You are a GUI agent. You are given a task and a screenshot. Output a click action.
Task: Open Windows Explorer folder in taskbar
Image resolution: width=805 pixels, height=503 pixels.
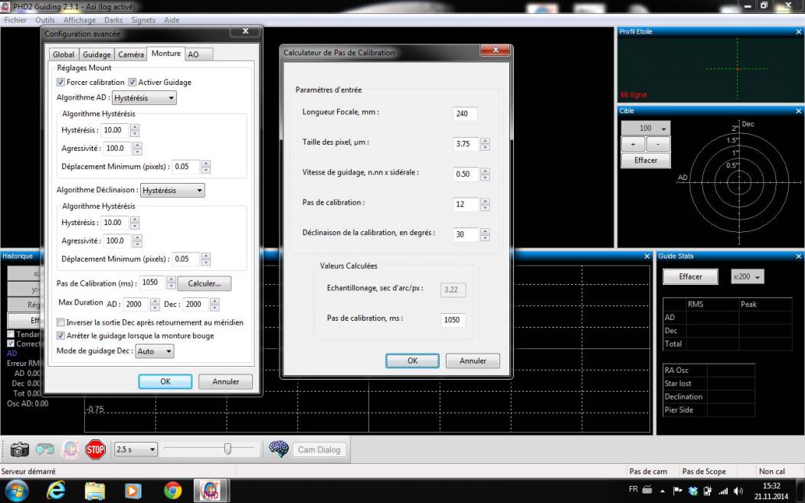point(94,491)
